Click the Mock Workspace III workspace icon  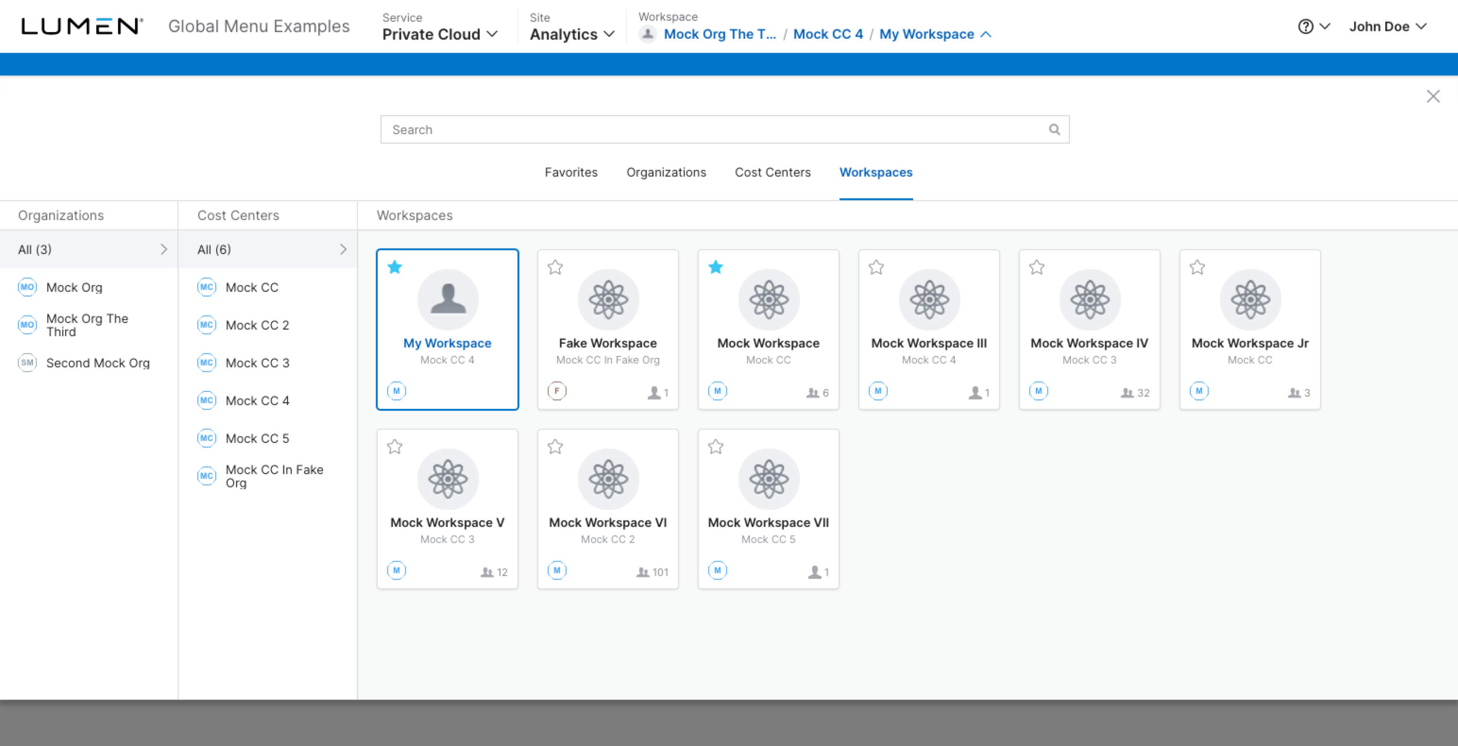pos(928,299)
